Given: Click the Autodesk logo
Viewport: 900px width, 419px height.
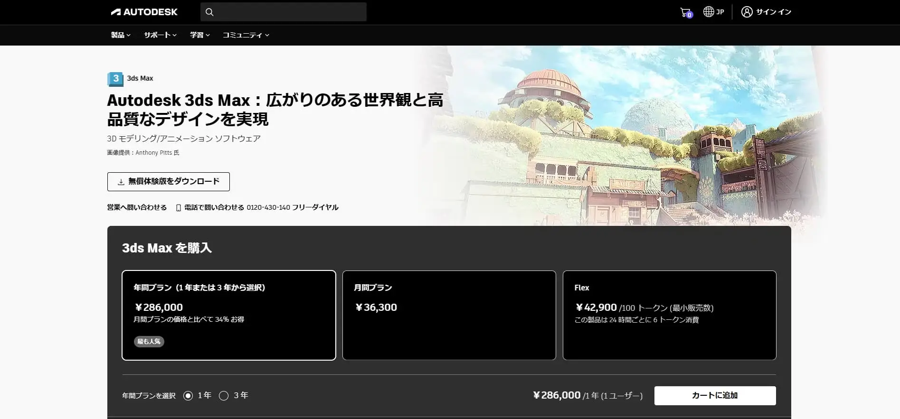Looking at the screenshot, I should 144,12.
